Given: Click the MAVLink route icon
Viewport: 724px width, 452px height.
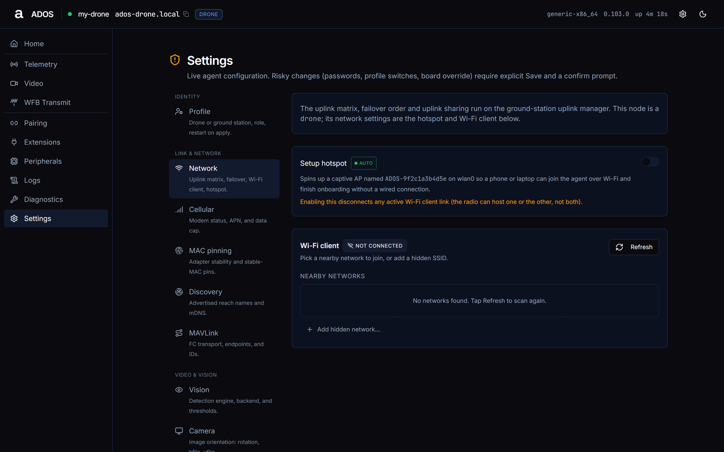Looking at the screenshot, I should point(179,333).
